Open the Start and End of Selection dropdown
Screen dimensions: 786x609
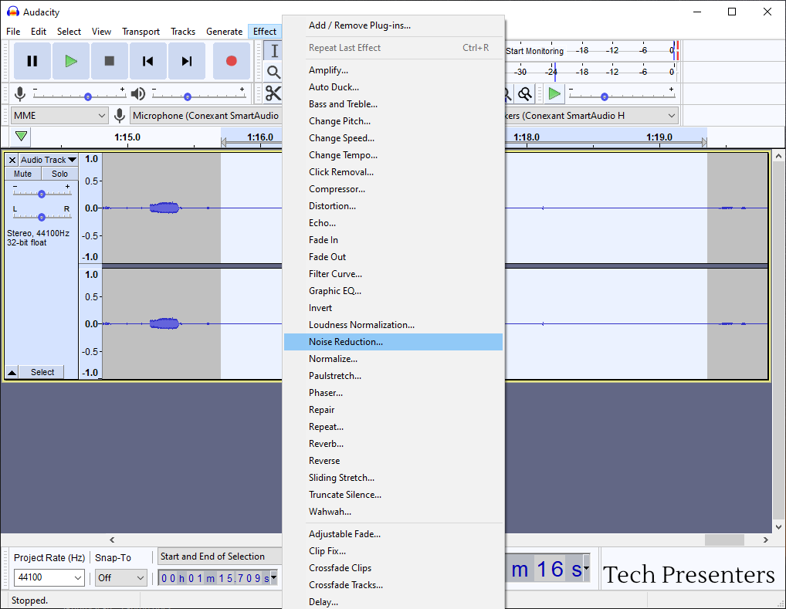(x=221, y=557)
